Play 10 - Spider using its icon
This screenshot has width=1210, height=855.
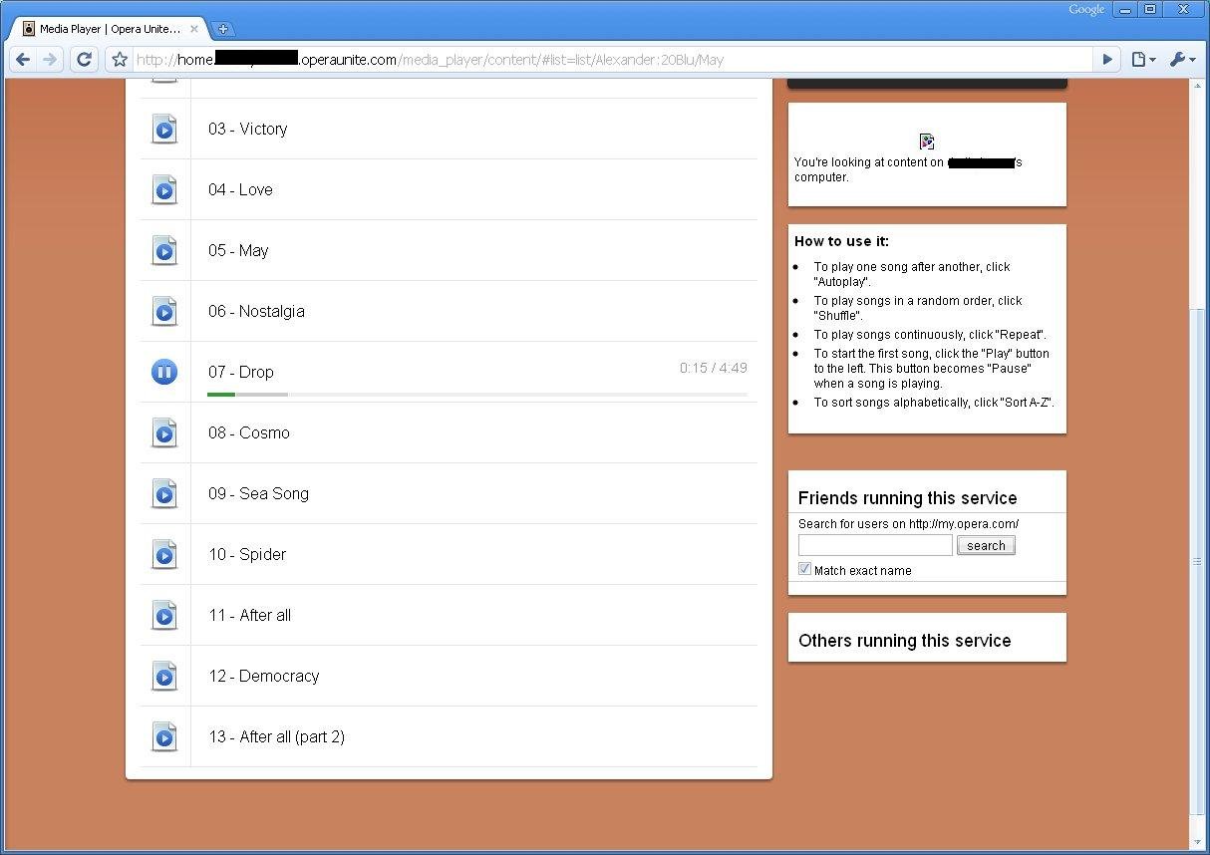tap(164, 554)
